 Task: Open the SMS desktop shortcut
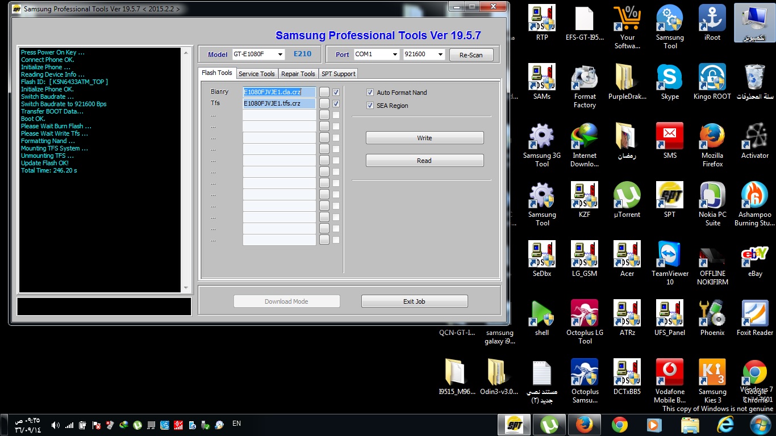click(x=670, y=141)
